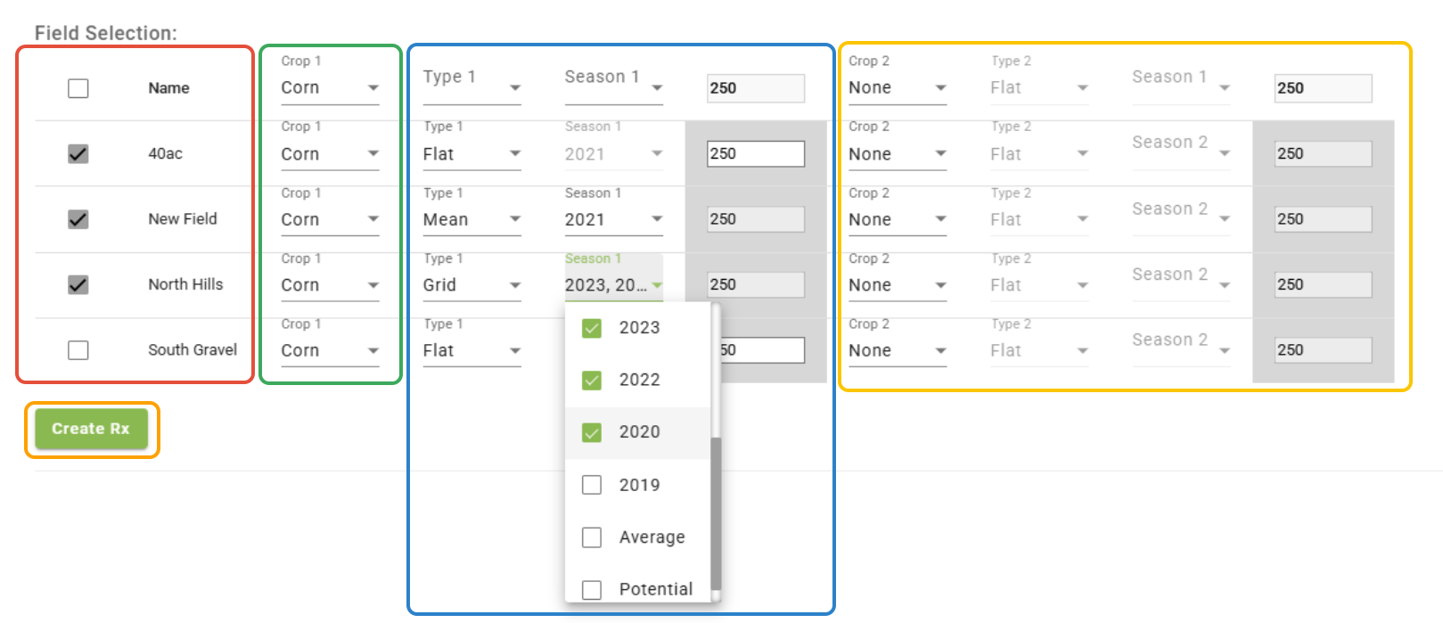Open Crop 2 None dropdown in header row

click(897, 88)
